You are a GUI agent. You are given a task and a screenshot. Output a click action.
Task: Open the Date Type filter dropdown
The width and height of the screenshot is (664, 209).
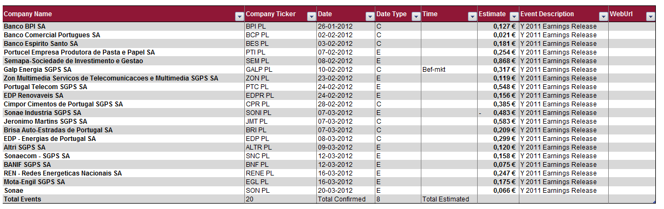click(x=416, y=17)
